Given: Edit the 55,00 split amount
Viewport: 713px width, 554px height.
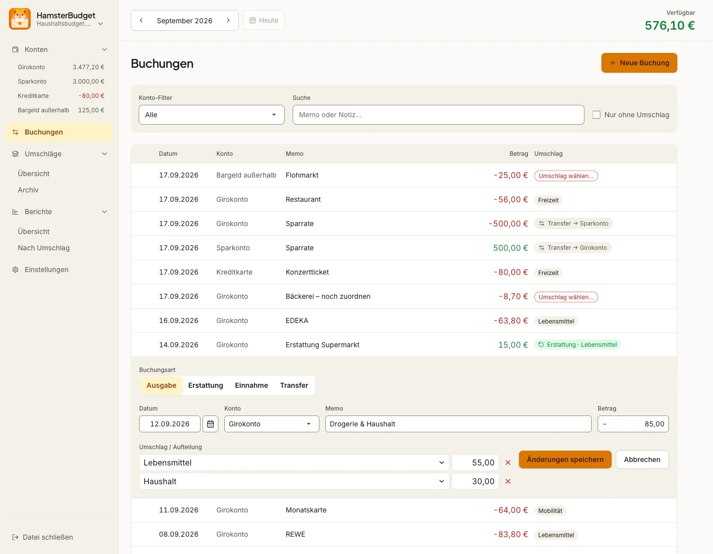Looking at the screenshot, I should tap(475, 462).
